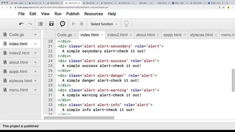Click the horizontal editor scrollbar thumb
The height and width of the screenshot is (132, 235).
(x=79, y=118)
